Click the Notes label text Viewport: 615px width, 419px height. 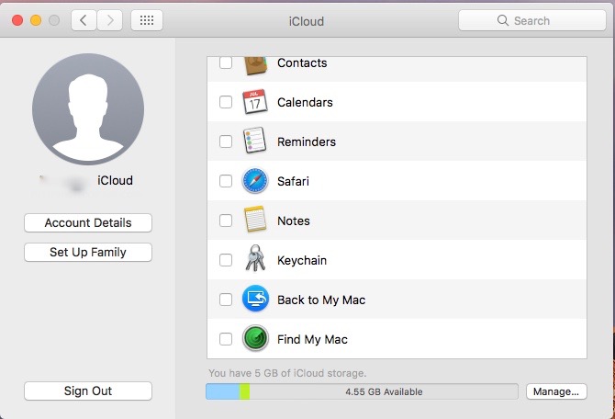click(x=294, y=221)
